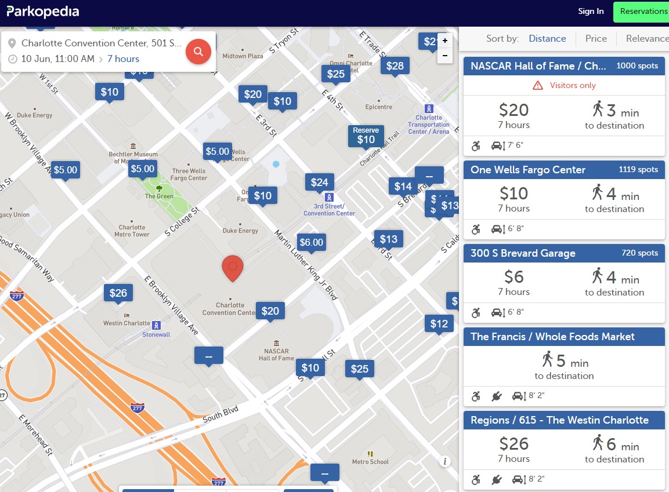Viewport: 669px width, 492px height.
Task: Sort results by Distance
Action: click(547, 38)
